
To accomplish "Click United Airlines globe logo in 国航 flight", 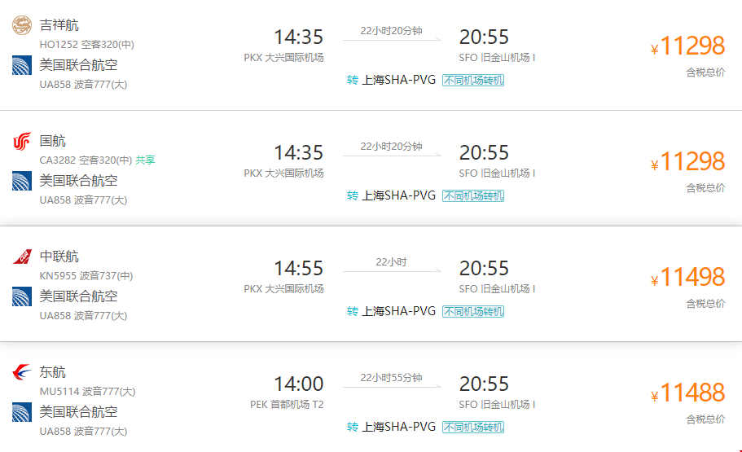I will click(x=22, y=181).
